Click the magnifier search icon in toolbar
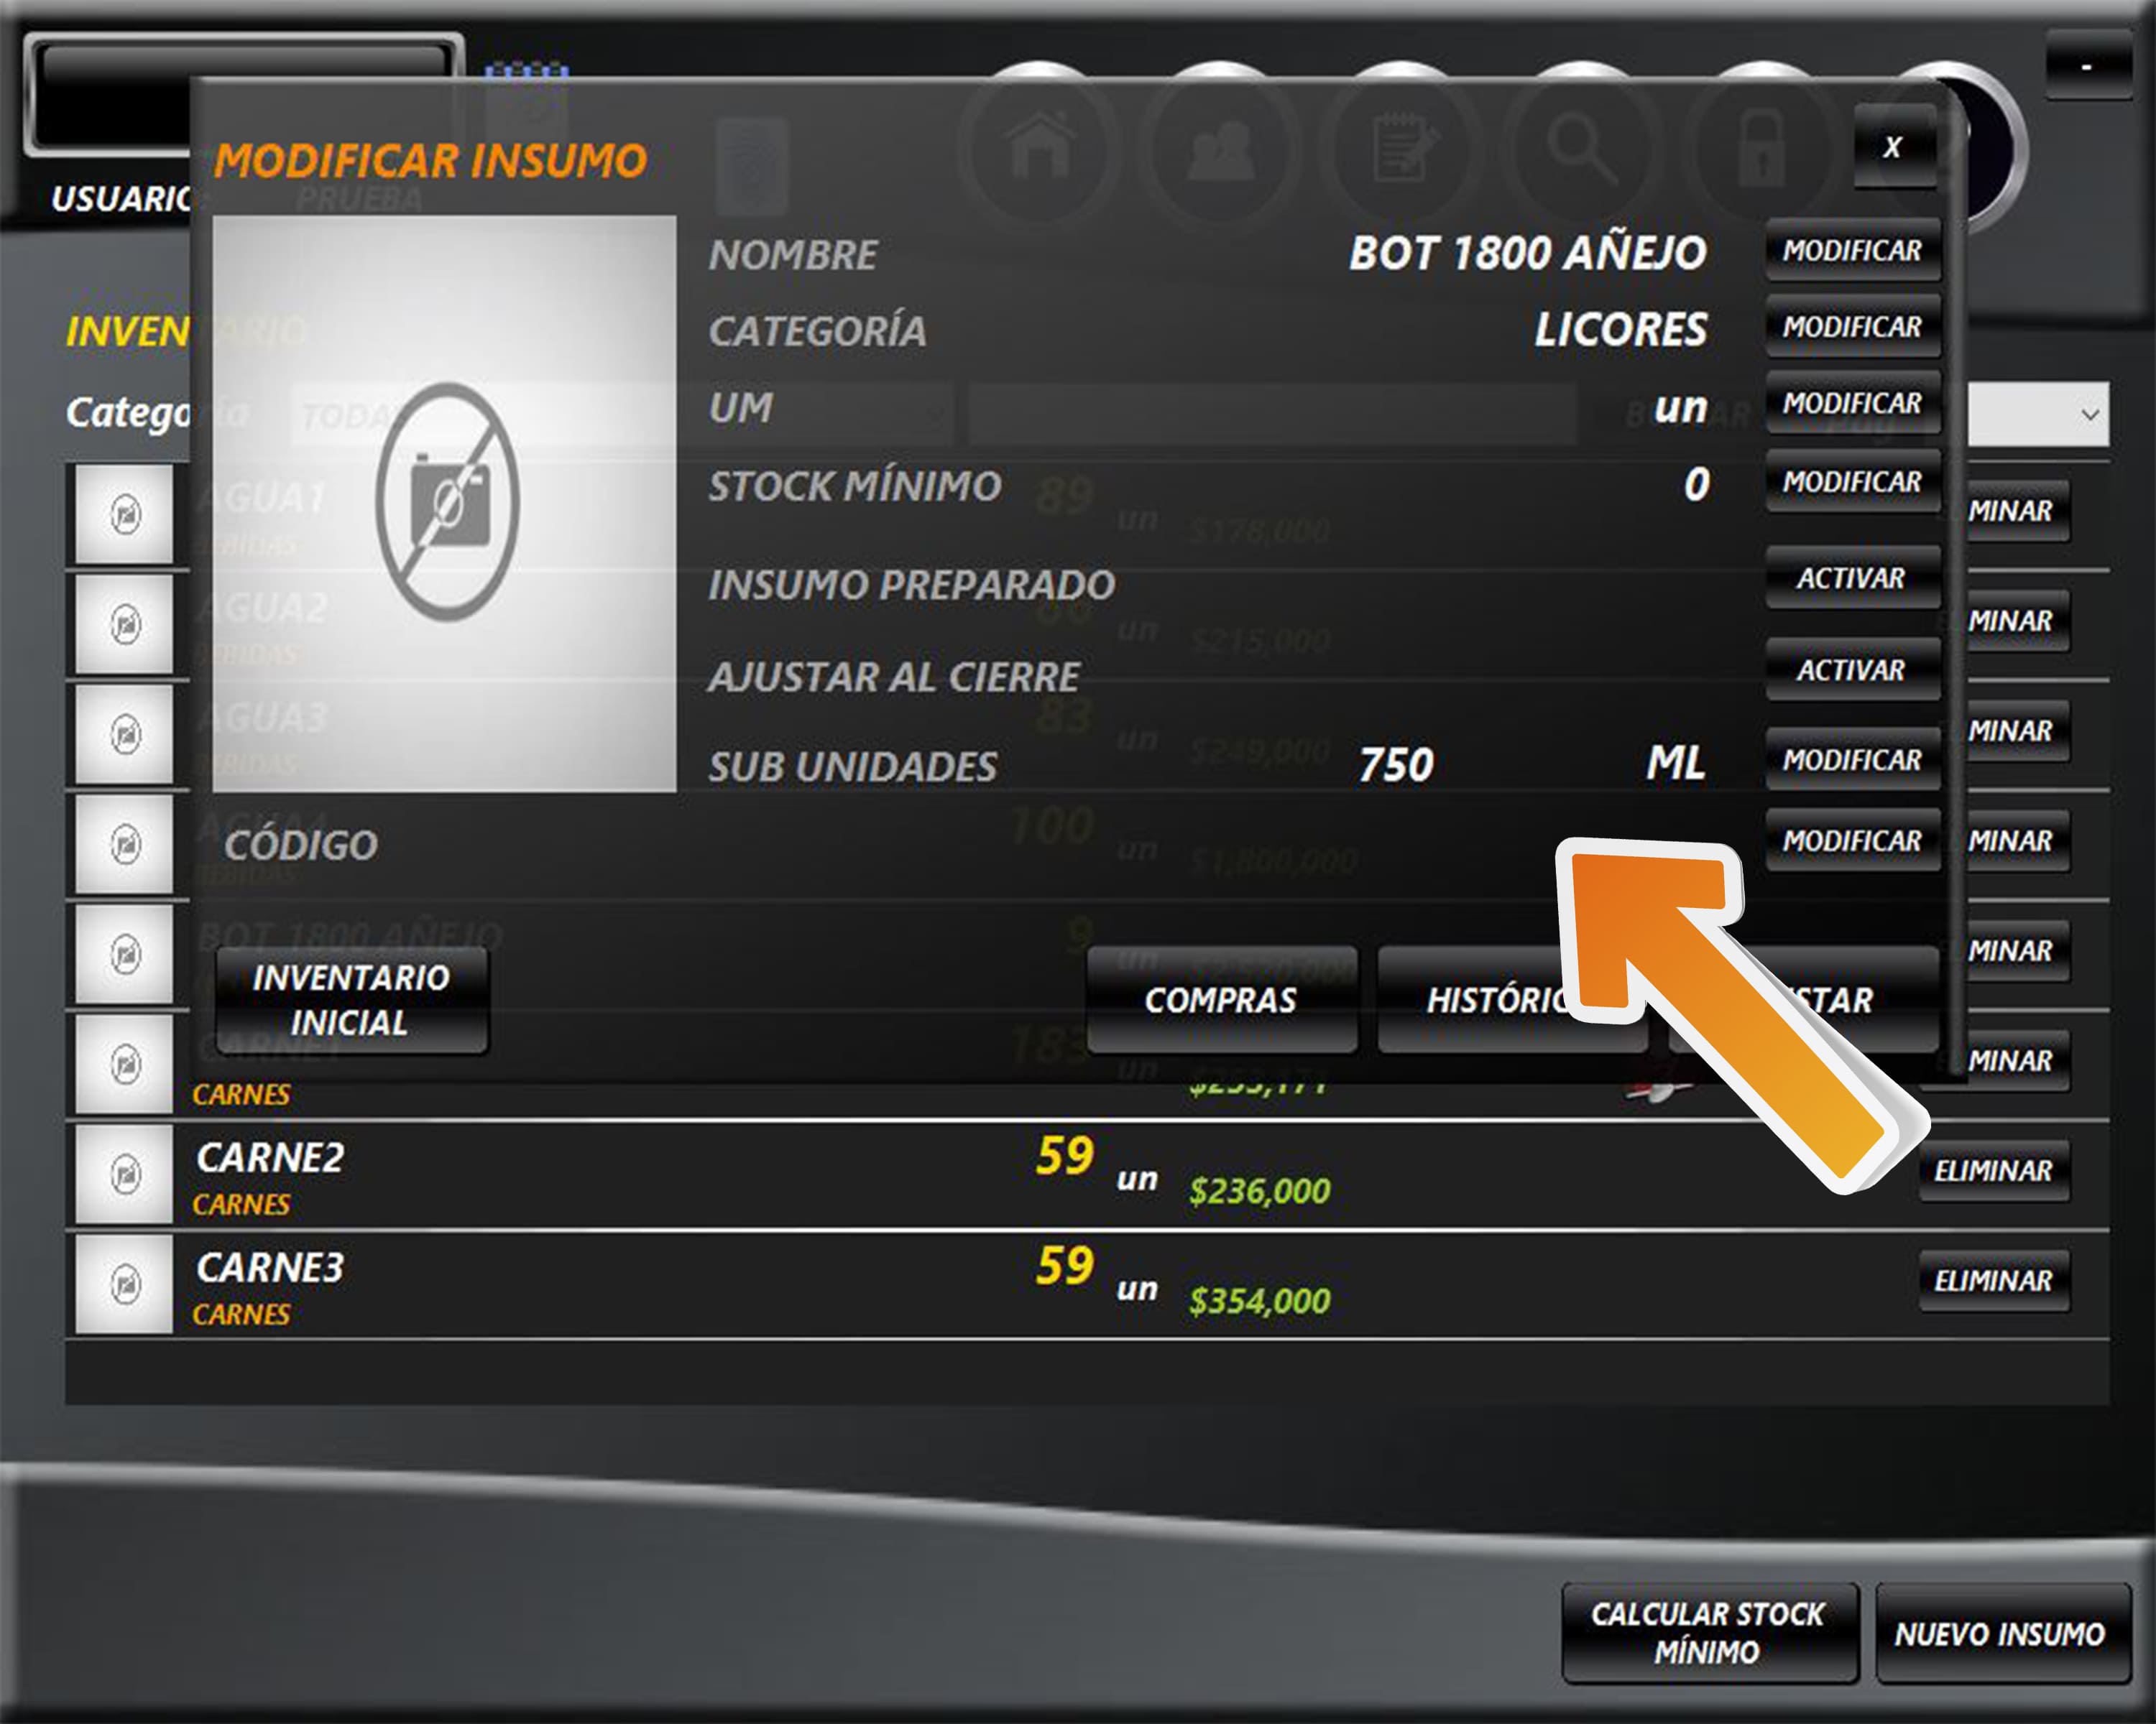Screen dimensions: 2156x1724 click(1582, 148)
